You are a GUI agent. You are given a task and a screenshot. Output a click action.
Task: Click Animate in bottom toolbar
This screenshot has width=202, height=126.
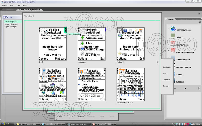click(x=91, y=117)
